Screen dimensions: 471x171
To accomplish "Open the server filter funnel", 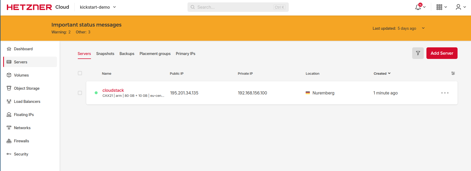I will pos(418,53).
